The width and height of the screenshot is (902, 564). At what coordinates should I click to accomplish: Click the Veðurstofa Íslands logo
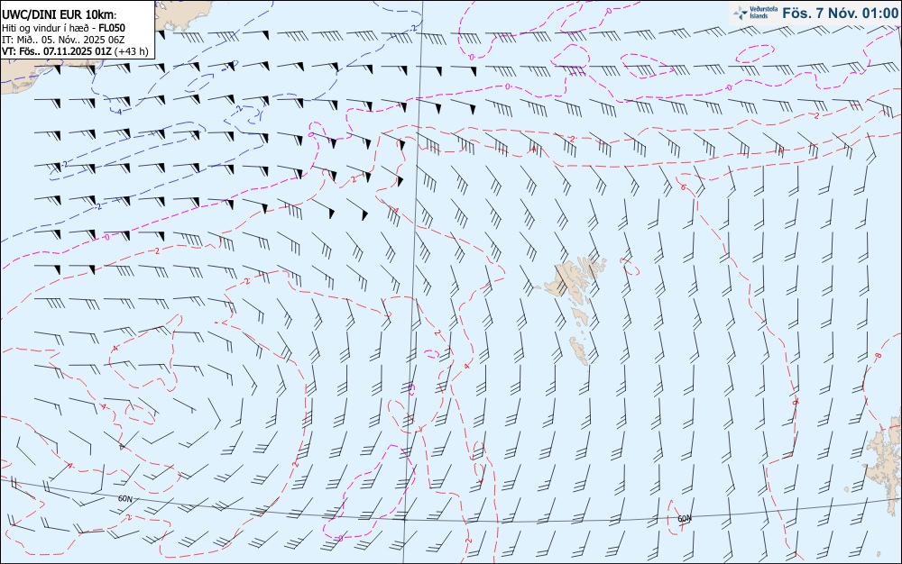coord(754,13)
